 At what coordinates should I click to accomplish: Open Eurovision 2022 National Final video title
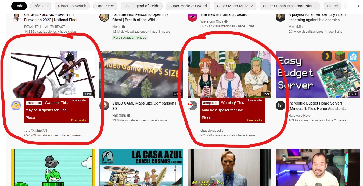tap(52, 17)
